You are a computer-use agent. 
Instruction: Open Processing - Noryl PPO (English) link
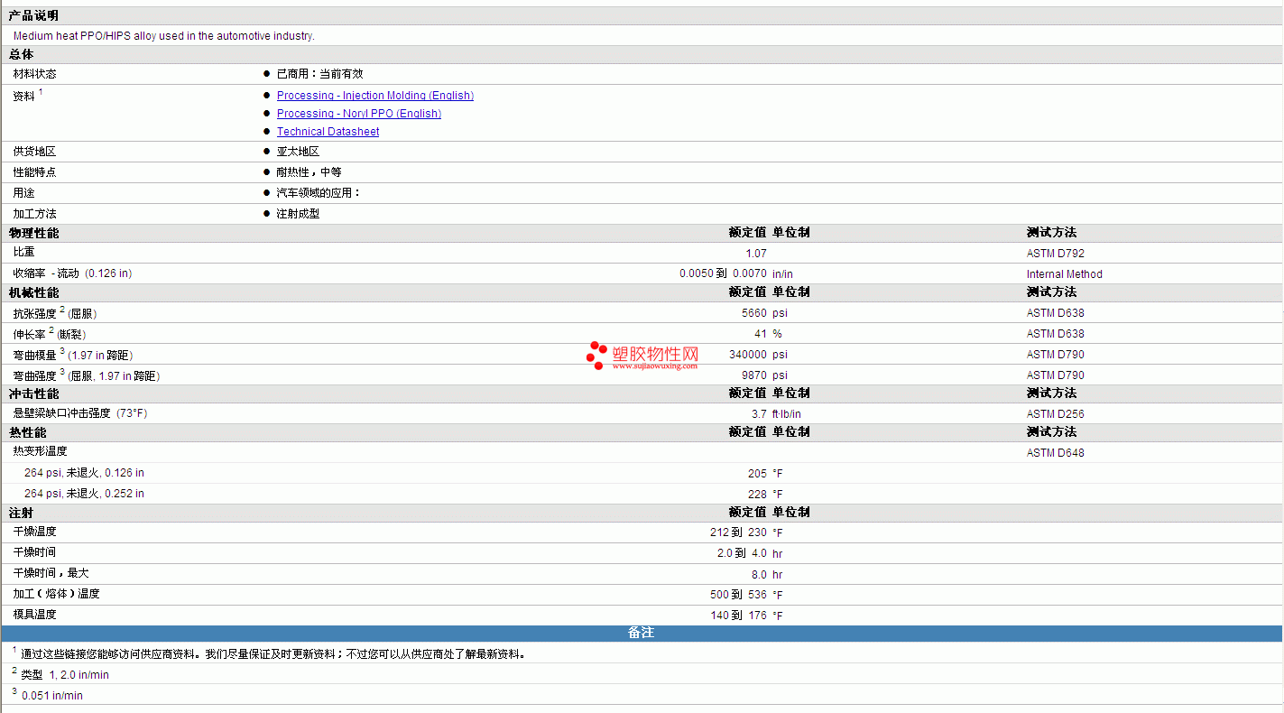[359, 114]
